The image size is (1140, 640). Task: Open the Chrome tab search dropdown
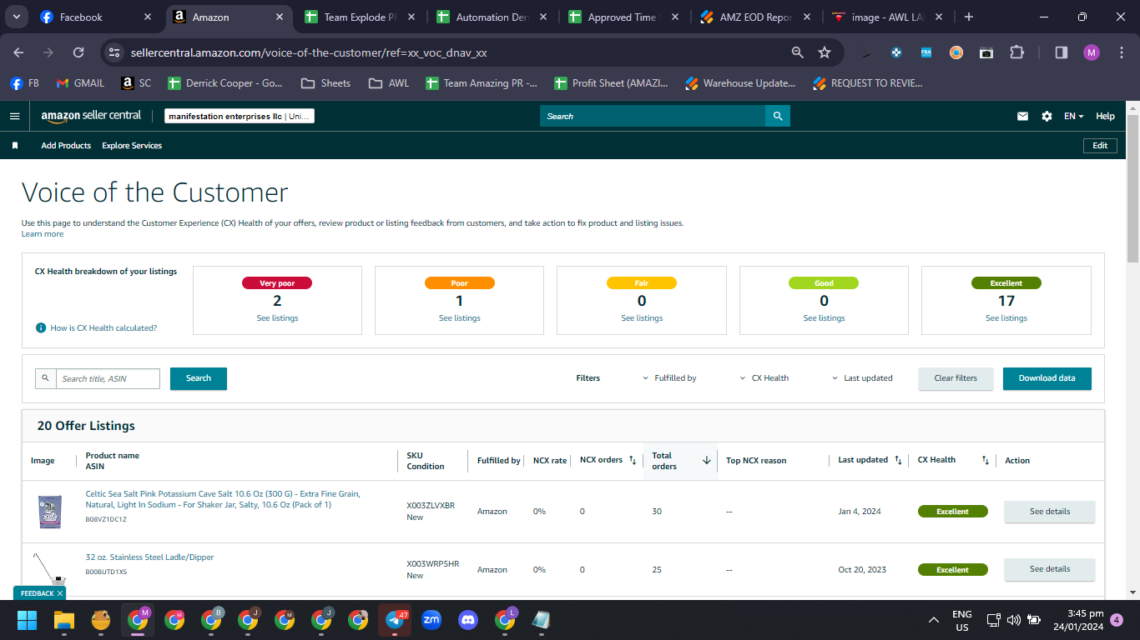pyautogui.click(x=17, y=17)
